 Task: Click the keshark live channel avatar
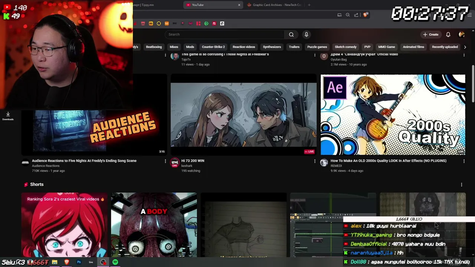[174, 162]
